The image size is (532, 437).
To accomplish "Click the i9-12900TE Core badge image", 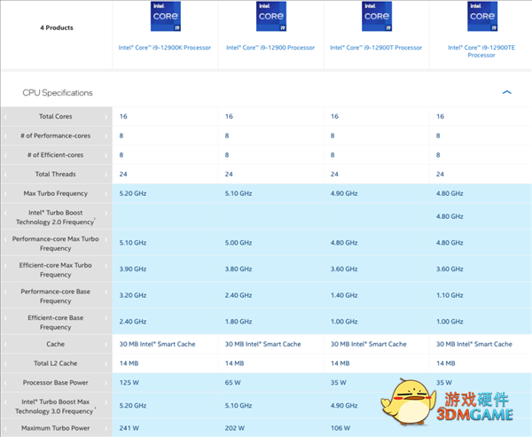I will (x=482, y=16).
